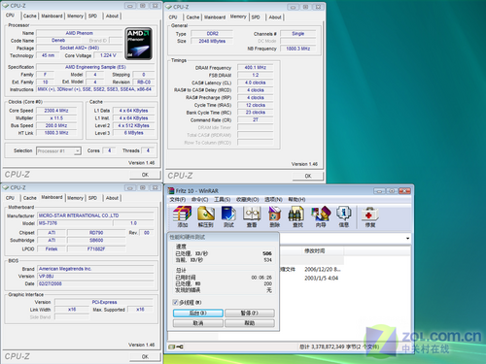Click the Package field Socket AM2+ (940)
The height and width of the screenshot is (364, 486).
[80, 48]
